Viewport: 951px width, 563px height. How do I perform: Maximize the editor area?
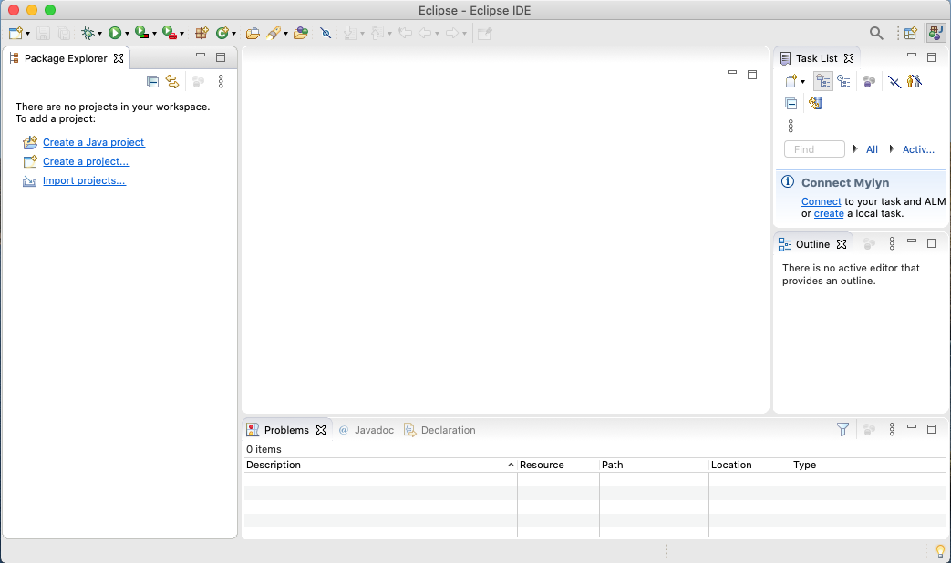[x=752, y=75]
